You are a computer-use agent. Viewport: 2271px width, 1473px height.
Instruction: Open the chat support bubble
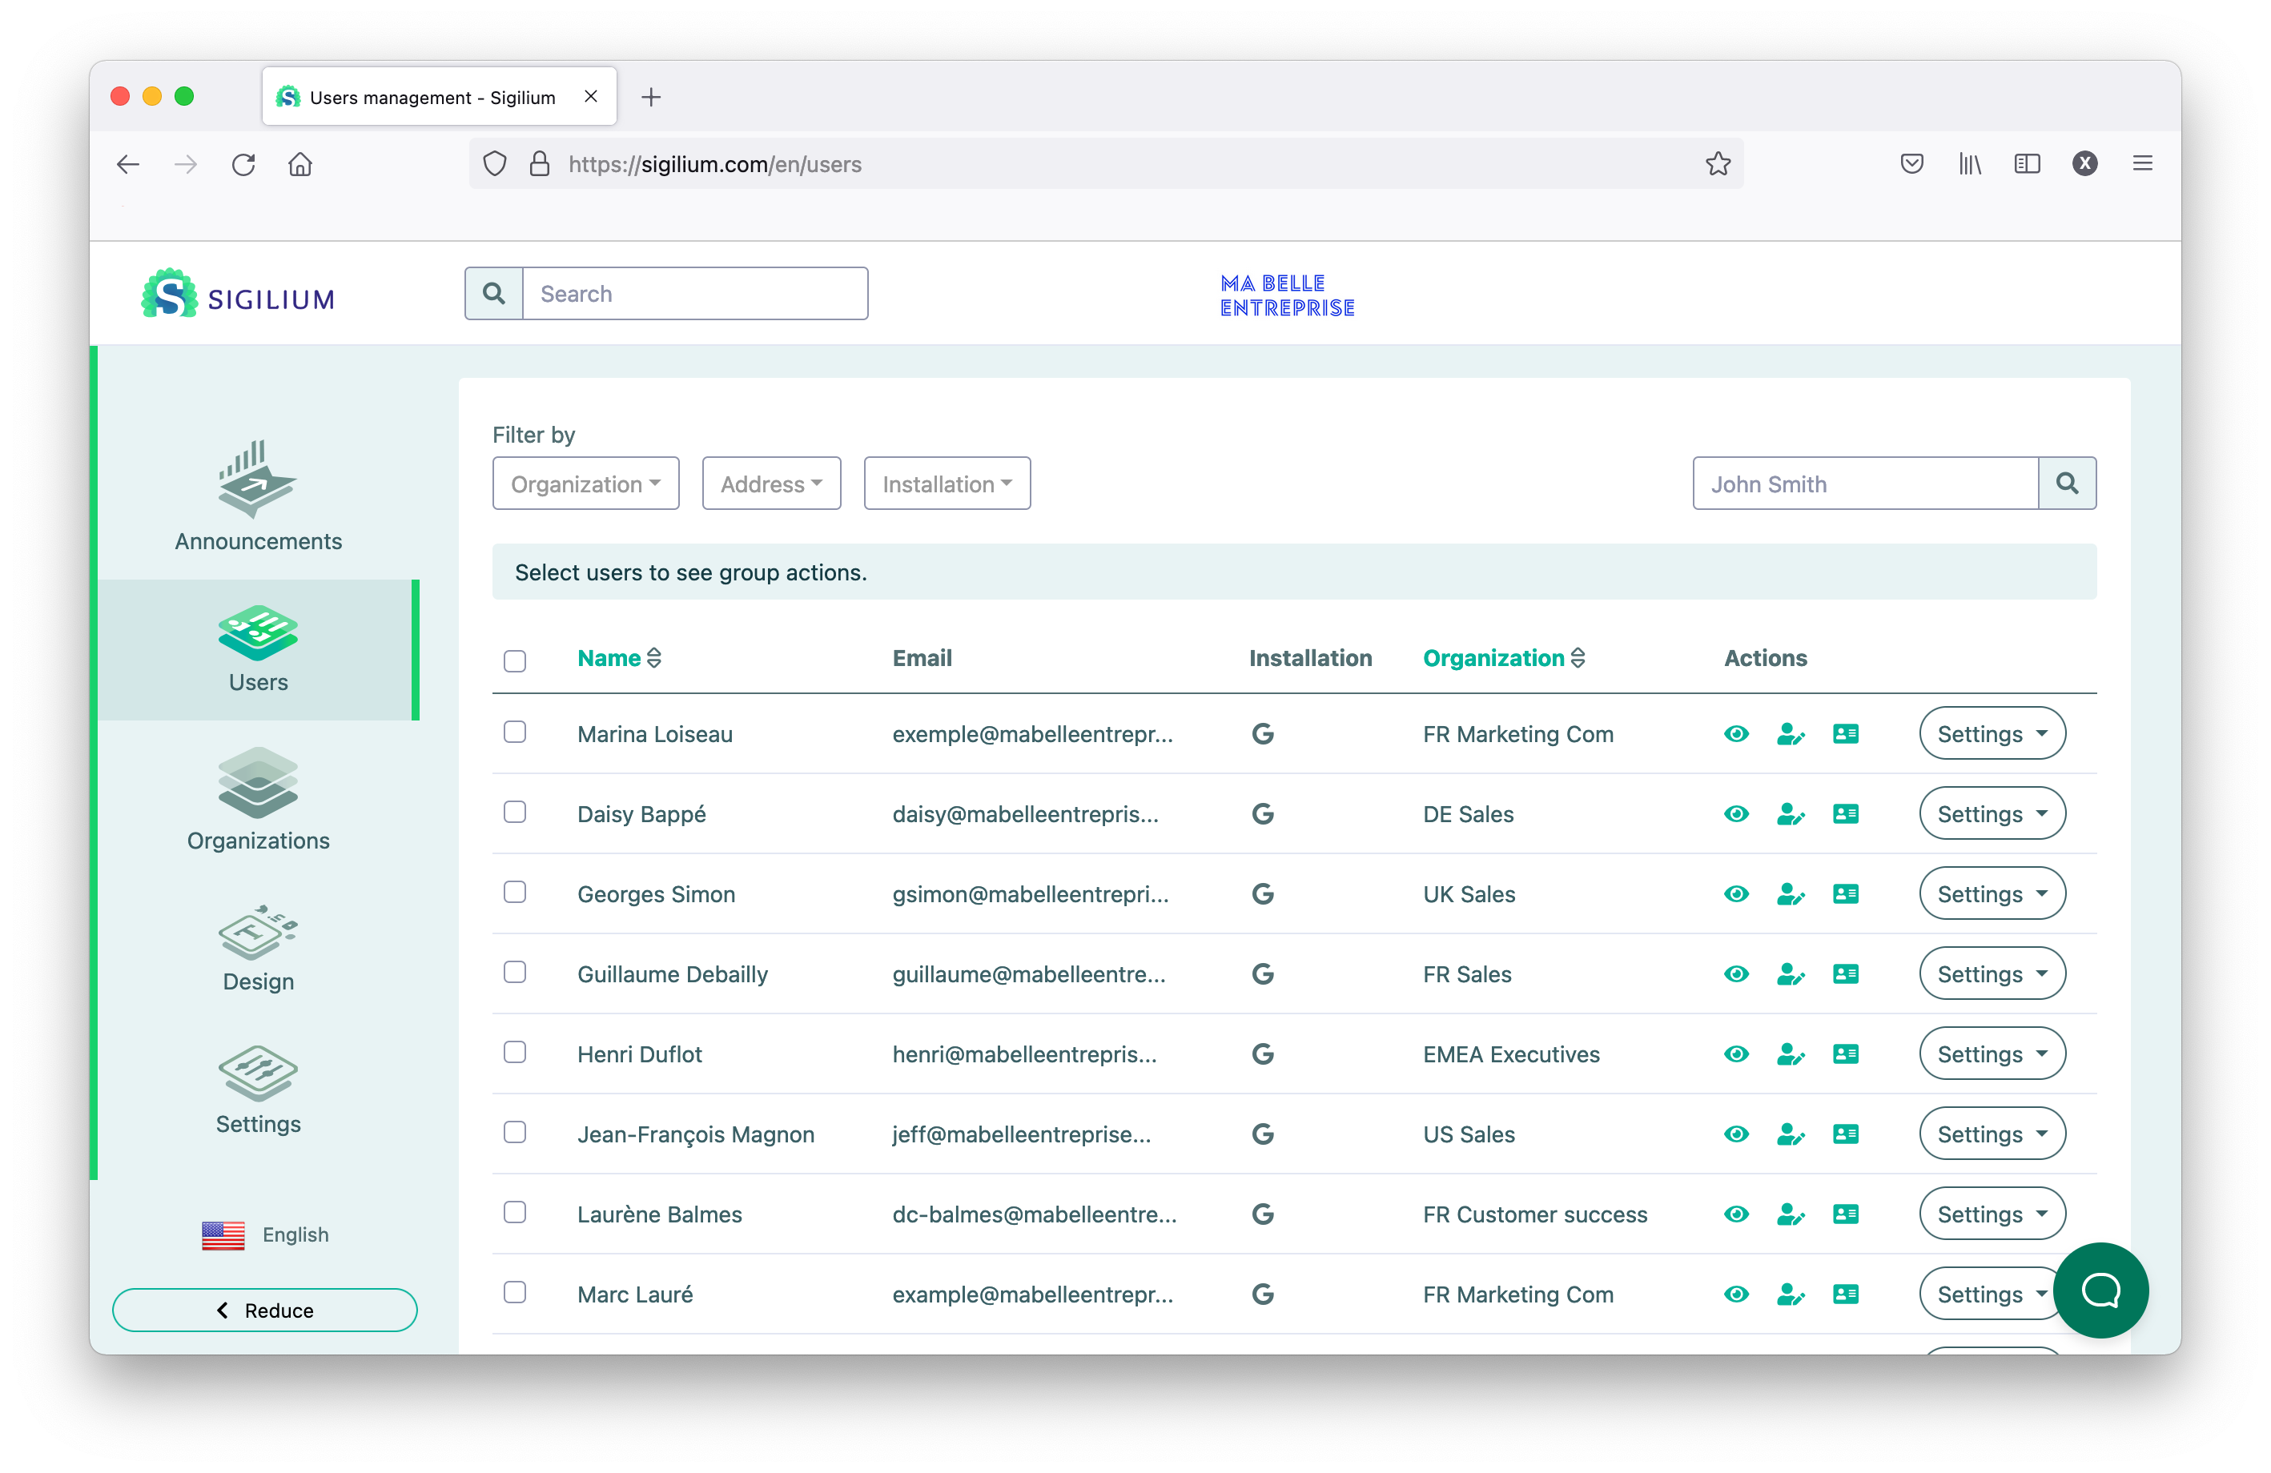point(2100,1290)
